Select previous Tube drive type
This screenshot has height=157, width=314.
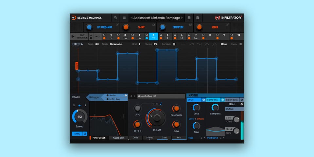tap(201, 138)
